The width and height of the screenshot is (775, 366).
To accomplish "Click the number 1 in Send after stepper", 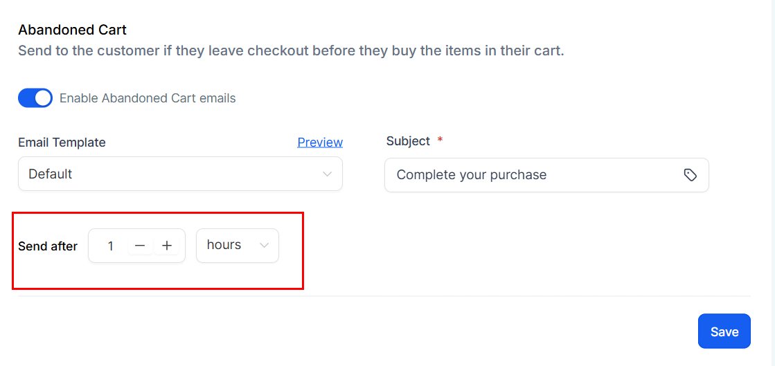I will click(111, 246).
